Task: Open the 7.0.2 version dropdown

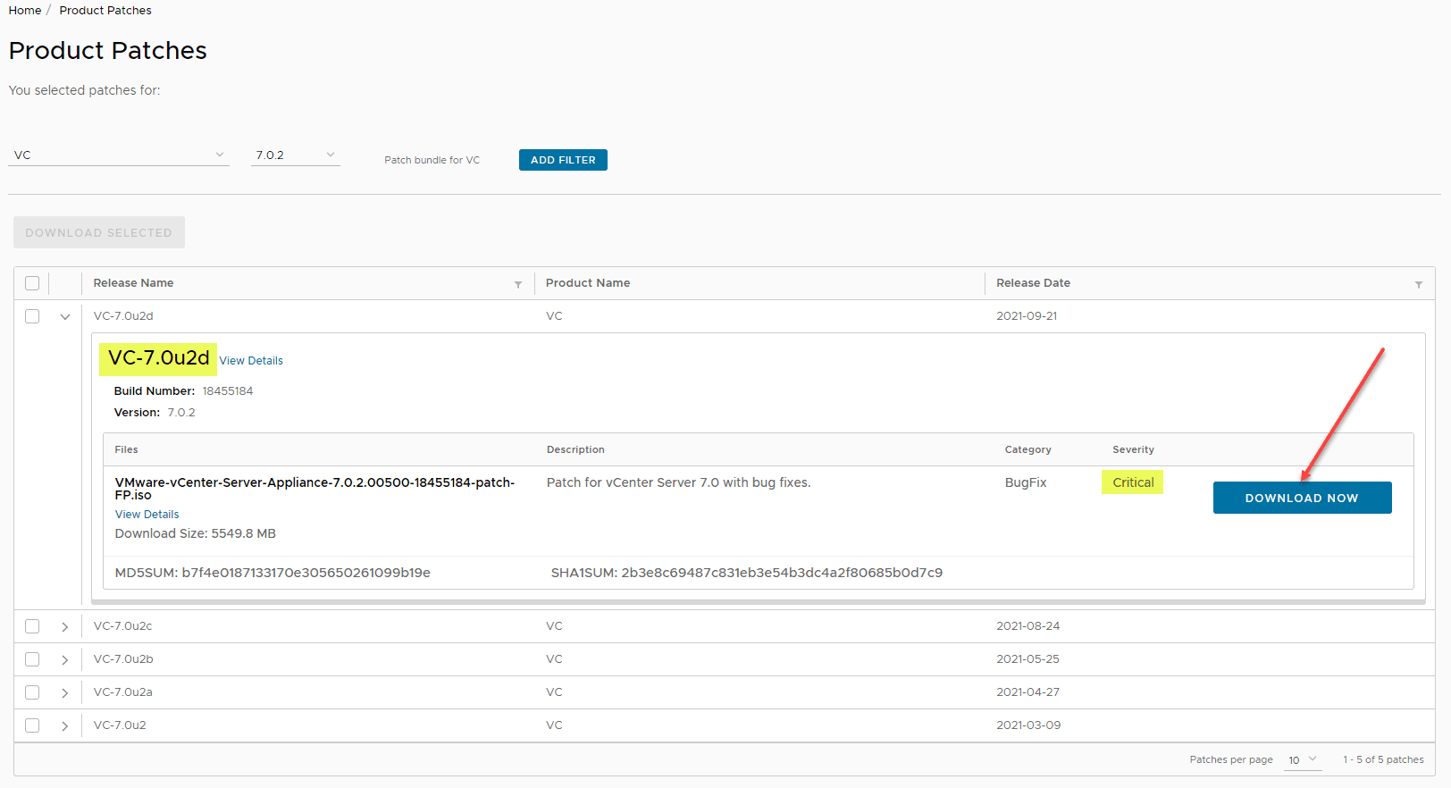Action: [295, 155]
